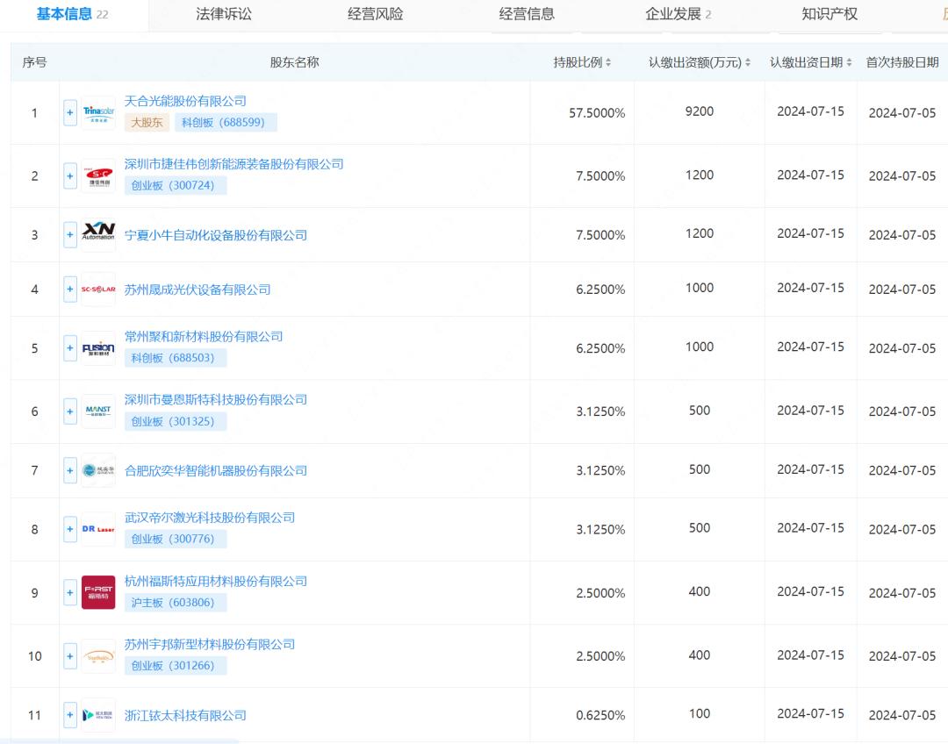The height and width of the screenshot is (744, 948).
Task: Expand row 1 天合光能 with plus button
Action: (x=70, y=112)
